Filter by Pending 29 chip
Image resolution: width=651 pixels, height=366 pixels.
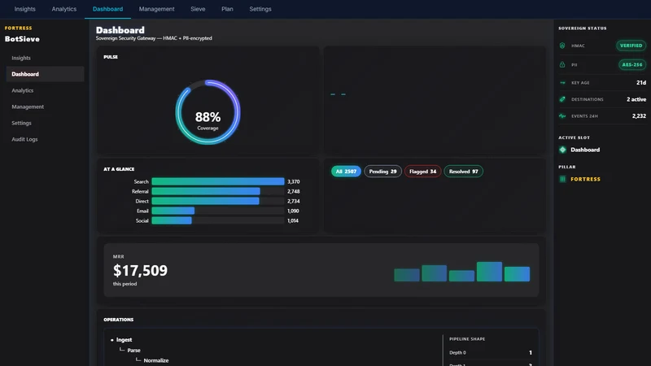382,172
